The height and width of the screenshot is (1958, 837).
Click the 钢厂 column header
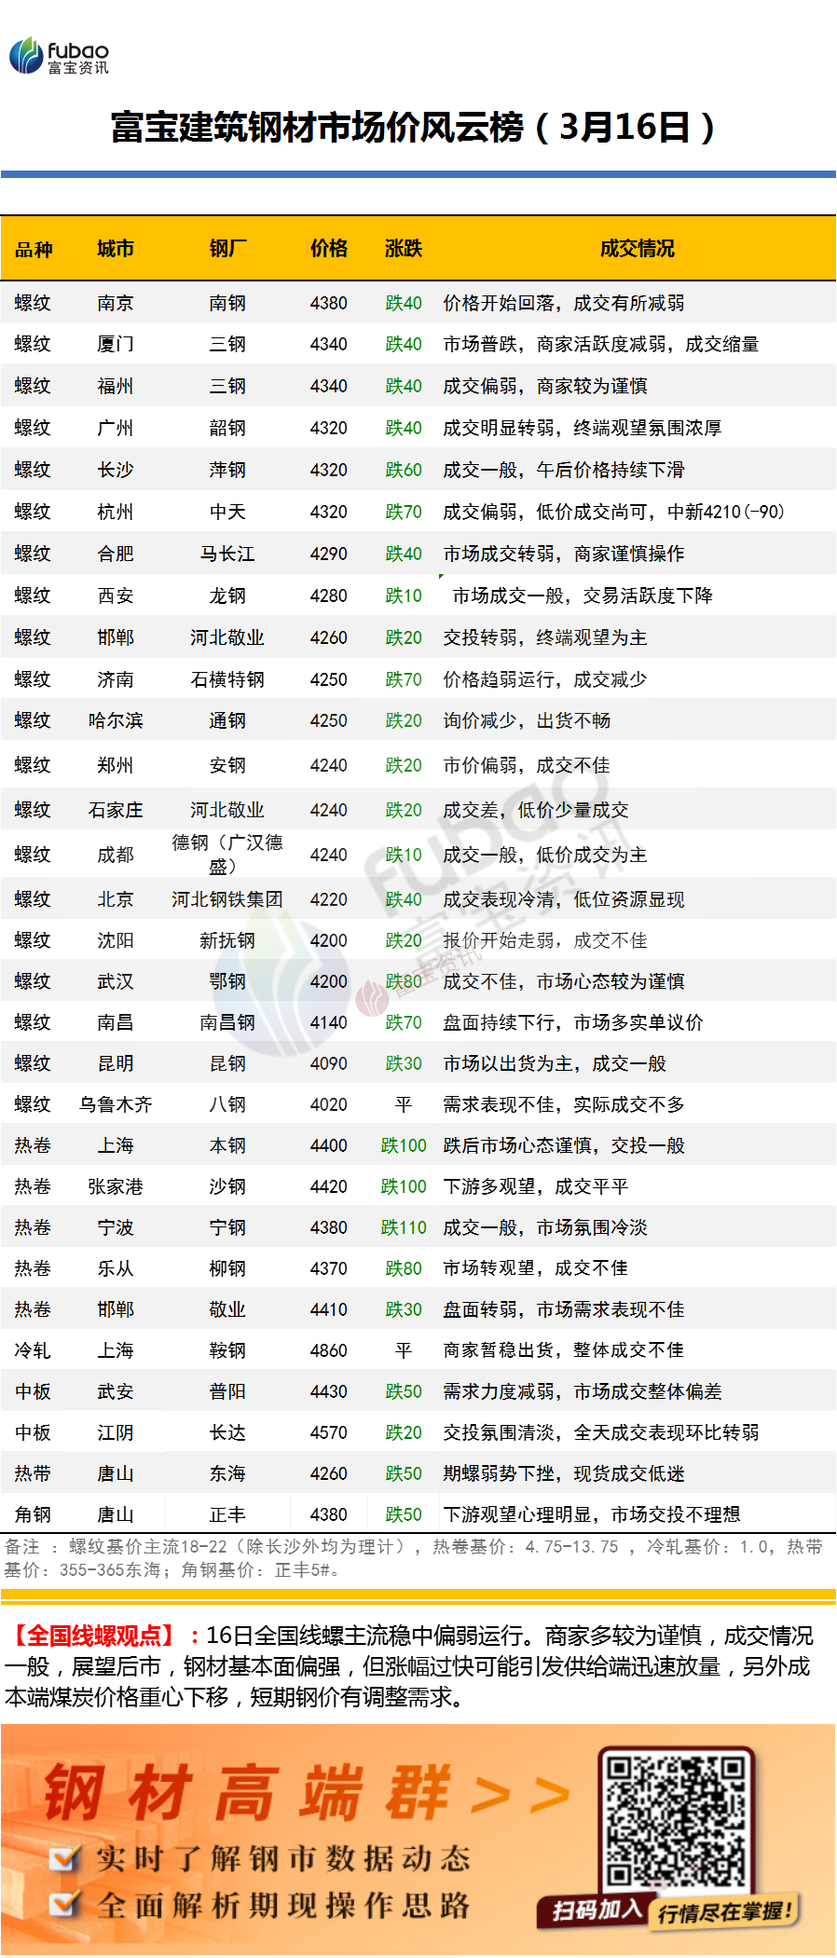(227, 249)
